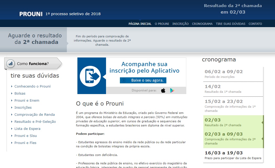Open the 'Lista de Espera' sidebar link
The image size is (275, 168).
(27, 129)
